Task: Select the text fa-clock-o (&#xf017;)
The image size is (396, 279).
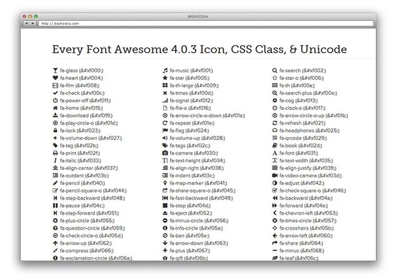Action: [302, 108]
